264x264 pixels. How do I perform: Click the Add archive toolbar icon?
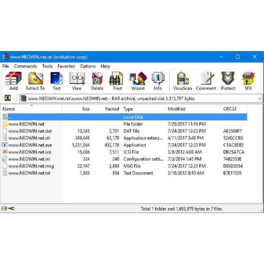click(x=13, y=79)
